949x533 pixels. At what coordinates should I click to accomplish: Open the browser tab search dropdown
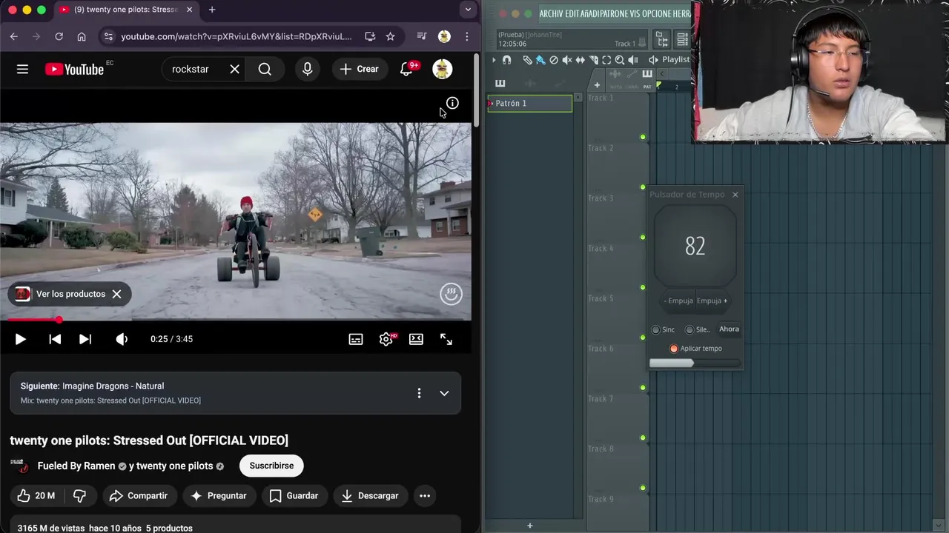[467, 10]
